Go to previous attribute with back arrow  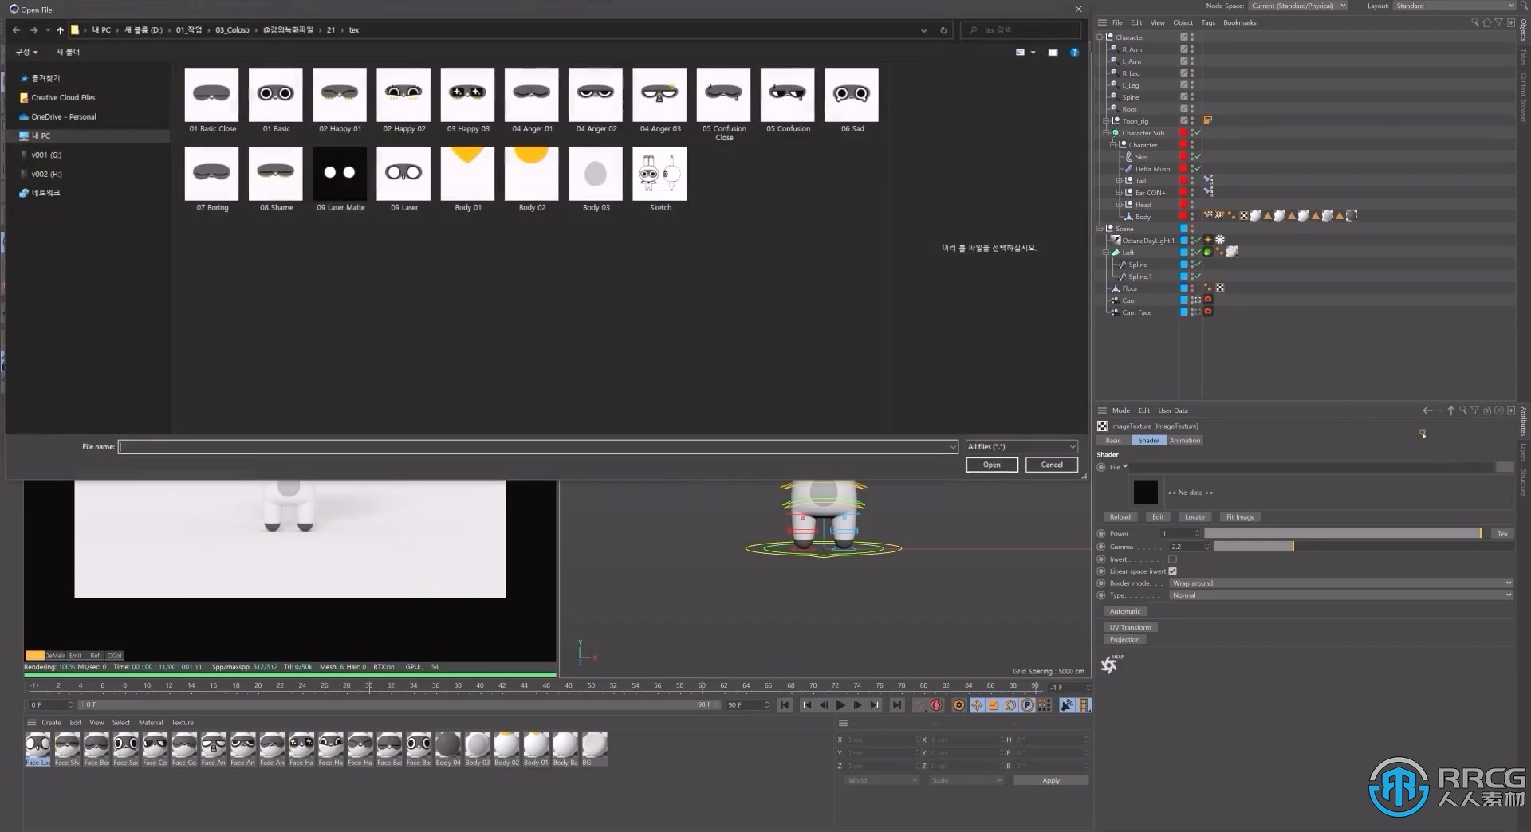pos(1427,410)
